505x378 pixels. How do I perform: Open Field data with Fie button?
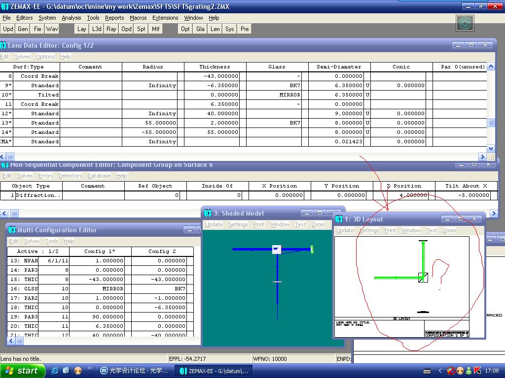pos(37,29)
